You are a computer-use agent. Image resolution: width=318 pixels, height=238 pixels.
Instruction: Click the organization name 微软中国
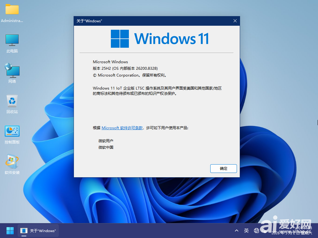(x=106, y=147)
